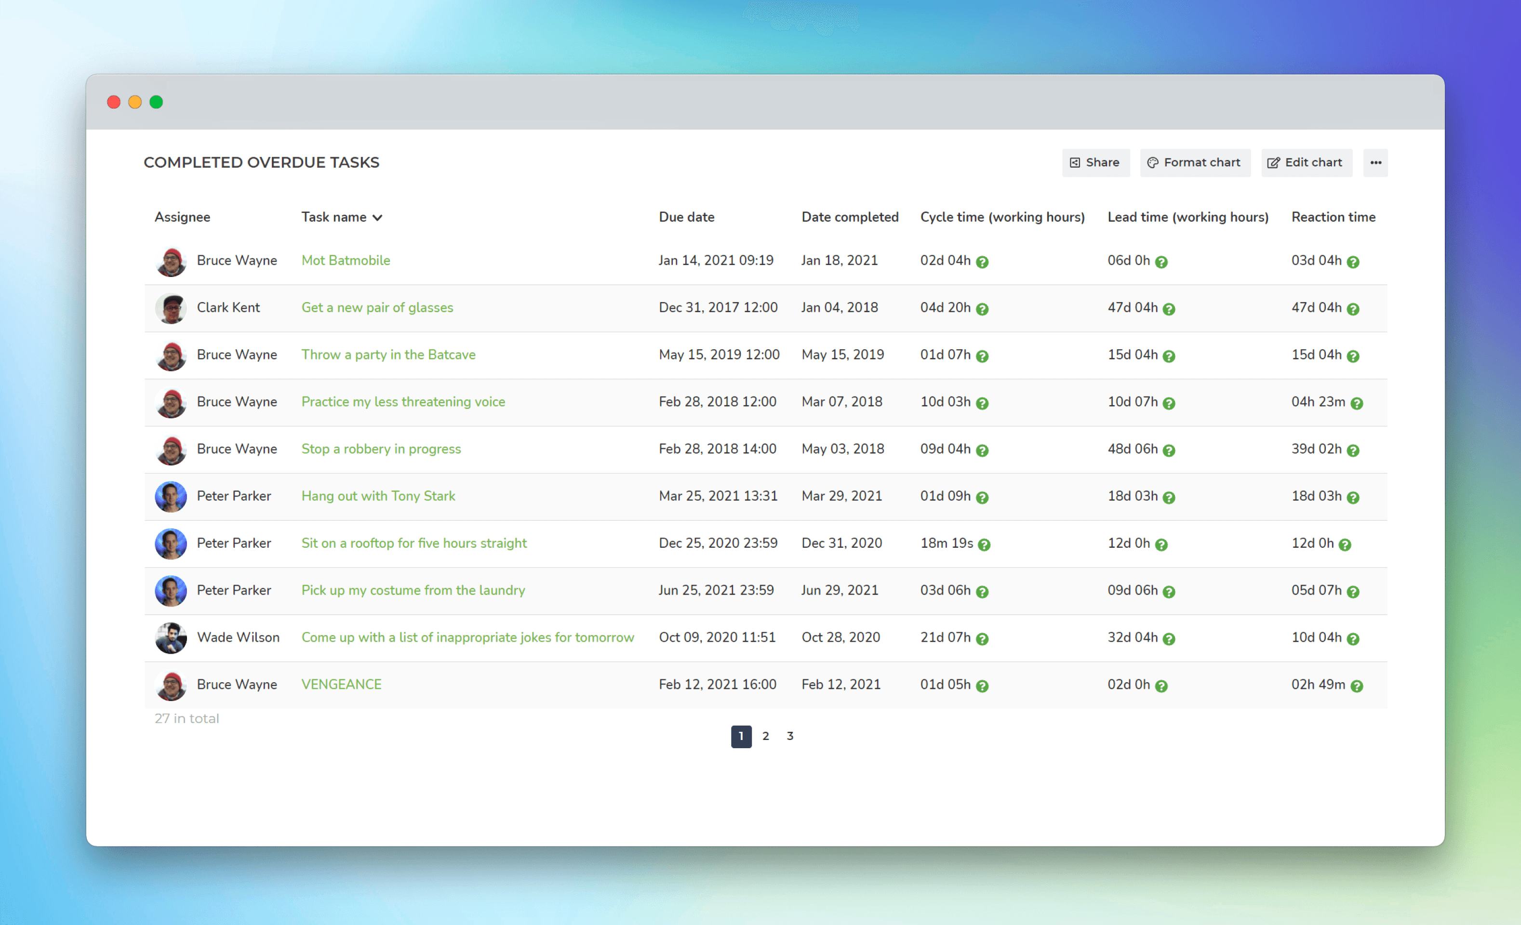Click help icon next to lead time 47d 04h

click(x=1169, y=309)
